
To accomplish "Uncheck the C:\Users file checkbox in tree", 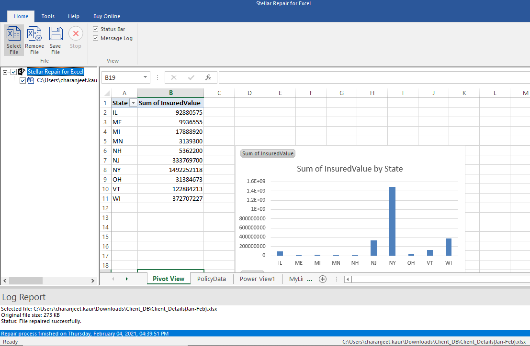I will (x=23, y=81).
